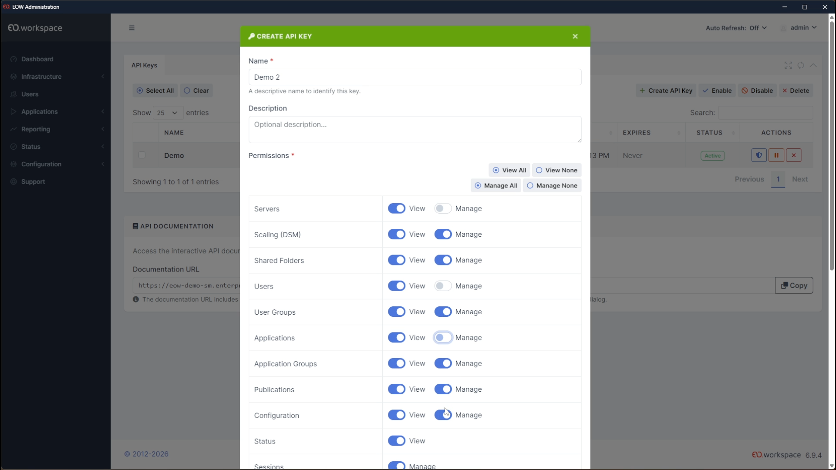The width and height of the screenshot is (836, 470).
Task: Click the Enable button
Action: (x=717, y=91)
